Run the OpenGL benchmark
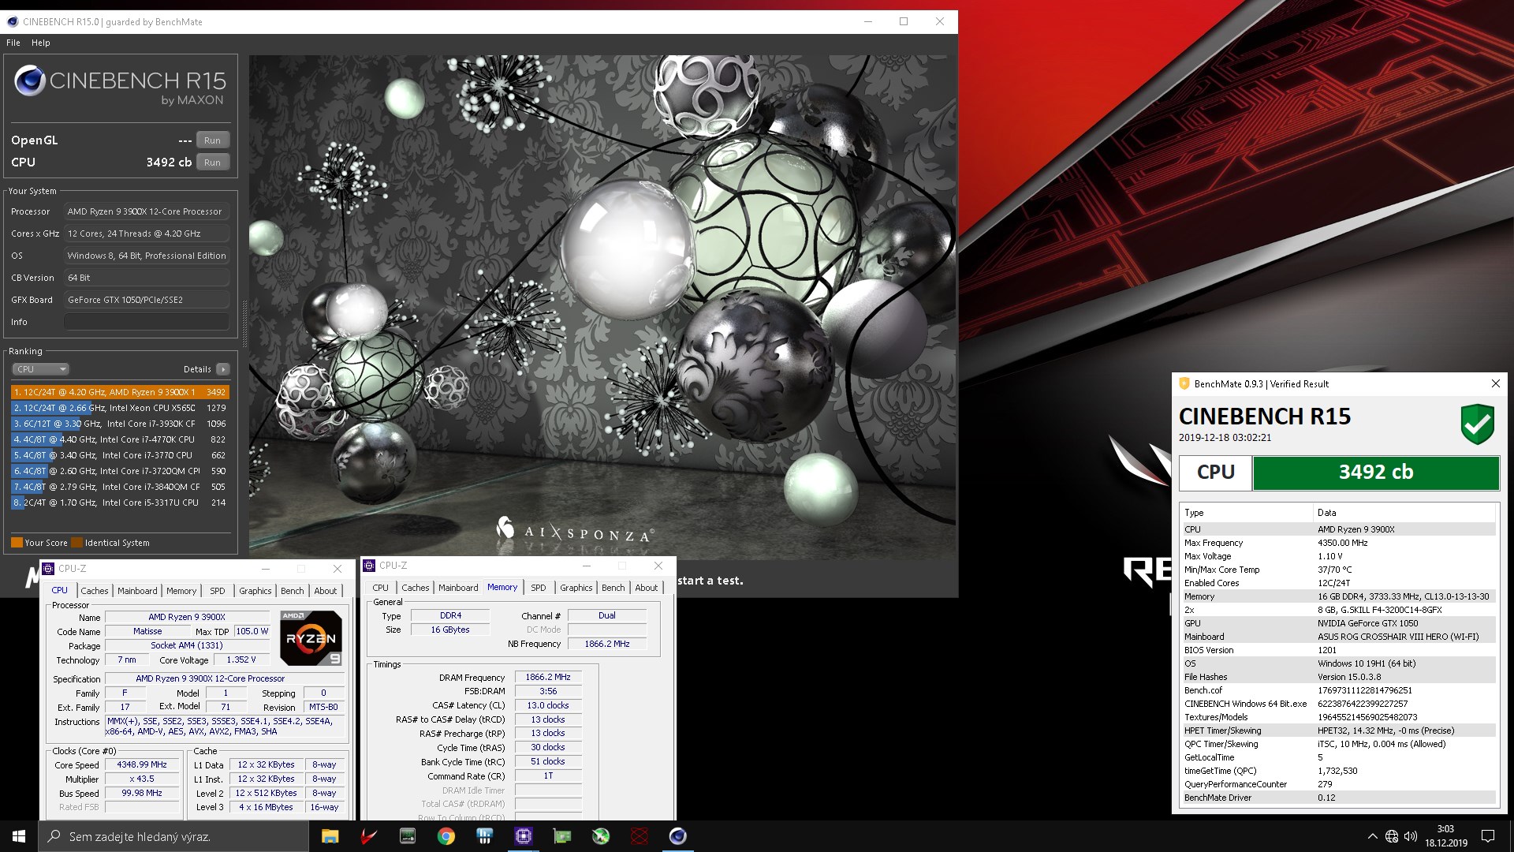This screenshot has width=1514, height=852. tap(212, 140)
